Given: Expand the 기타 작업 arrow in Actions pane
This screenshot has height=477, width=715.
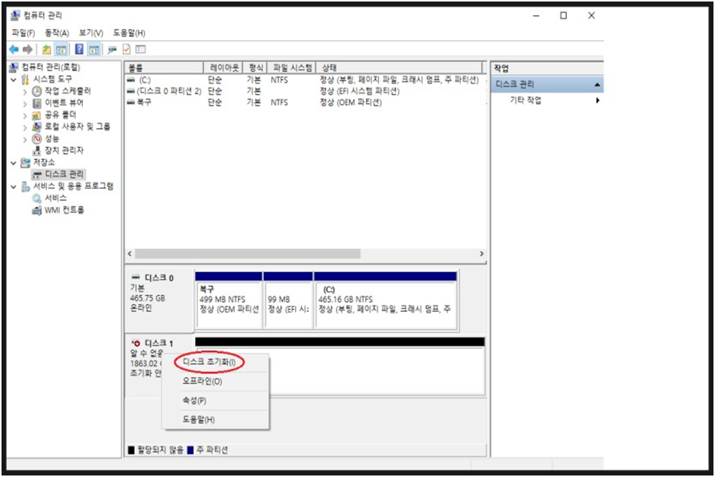Looking at the screenshot, I should coord(597,99).
